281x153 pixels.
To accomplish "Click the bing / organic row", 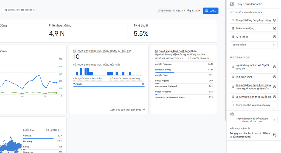I will [x=184, y=81].
